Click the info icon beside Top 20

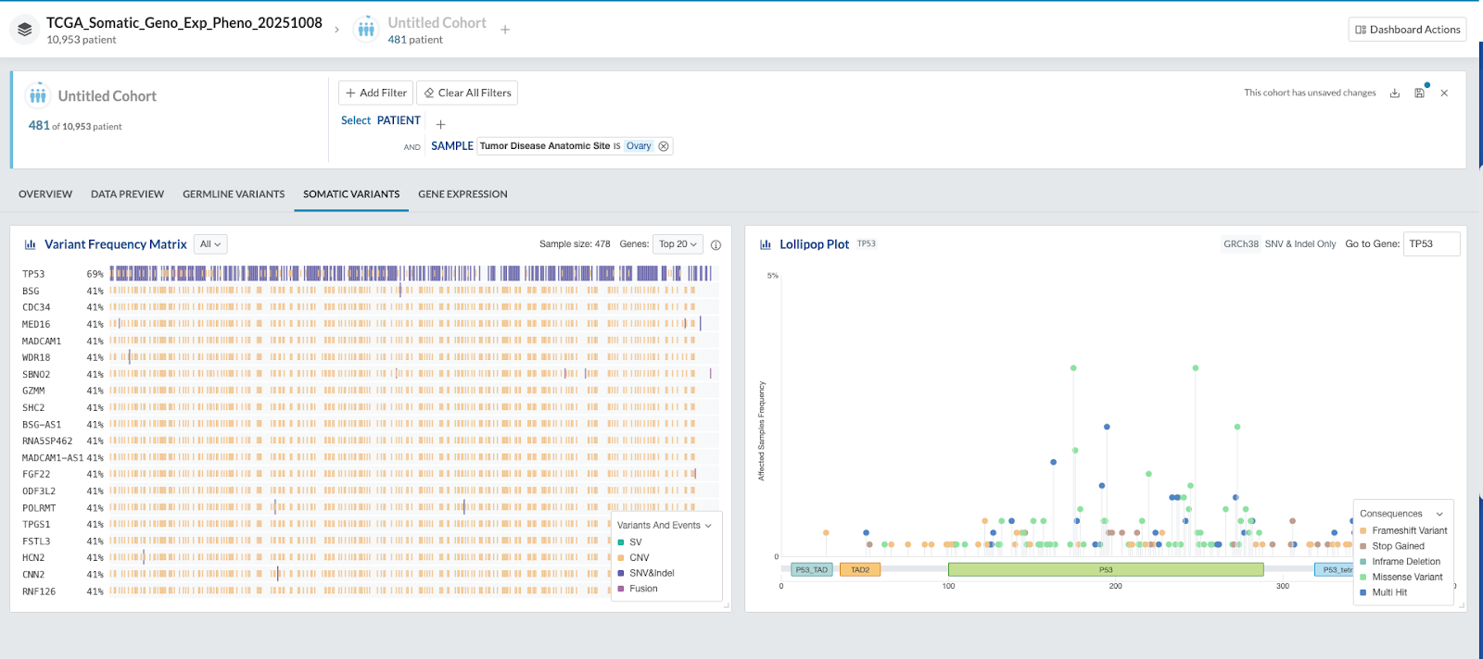click(x=716, y=245)
